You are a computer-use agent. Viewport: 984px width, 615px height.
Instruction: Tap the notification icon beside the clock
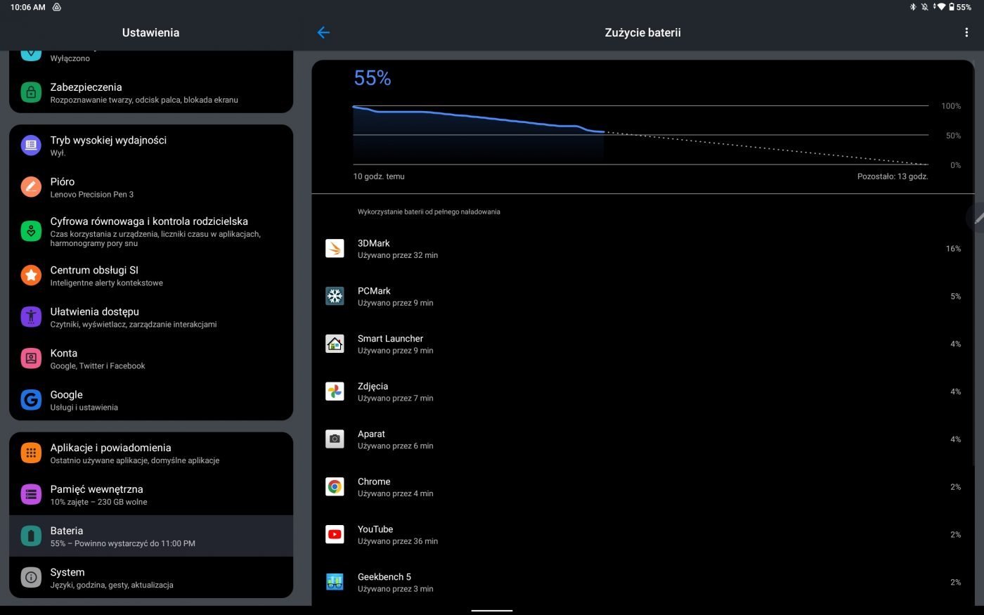57,7
